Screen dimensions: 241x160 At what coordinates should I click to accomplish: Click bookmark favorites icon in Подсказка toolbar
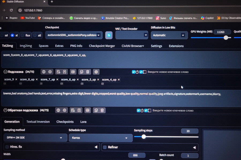click(65, 72)
